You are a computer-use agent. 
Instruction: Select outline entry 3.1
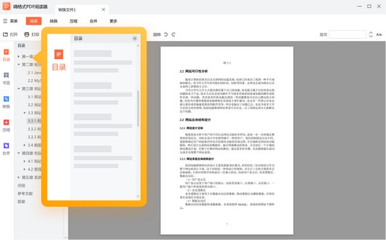pyautogui.click(x=34, y=97)
